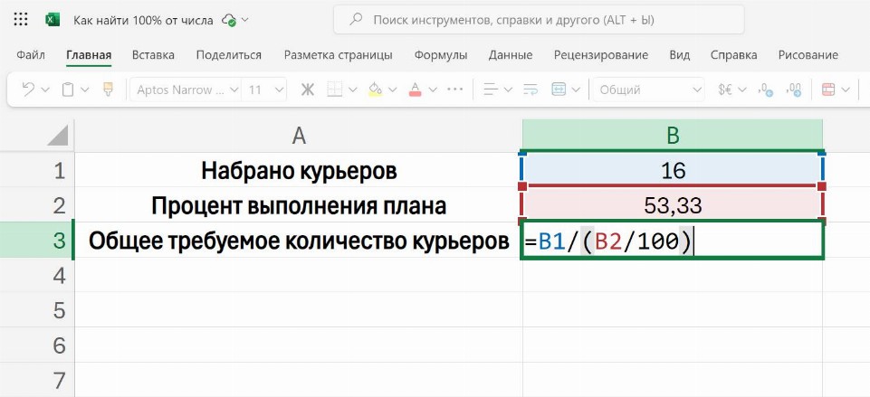Click the Undo arrow icon
Viewport: 870px width, 397px height.
click(28, 90)
